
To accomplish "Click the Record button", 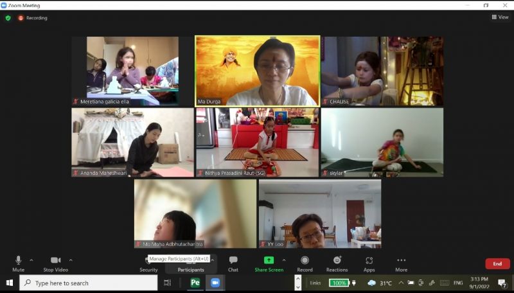I will pyautogui.click(x=305, y=264).
